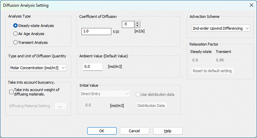The image size is (257, 138).
Task: Select Steady-state Analysis radio button
Action: (x=15, y=26)
